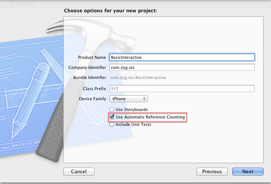Open the Device Family dropdown
271x184 pixels.
pyautogui.click(x=128, y=99)
